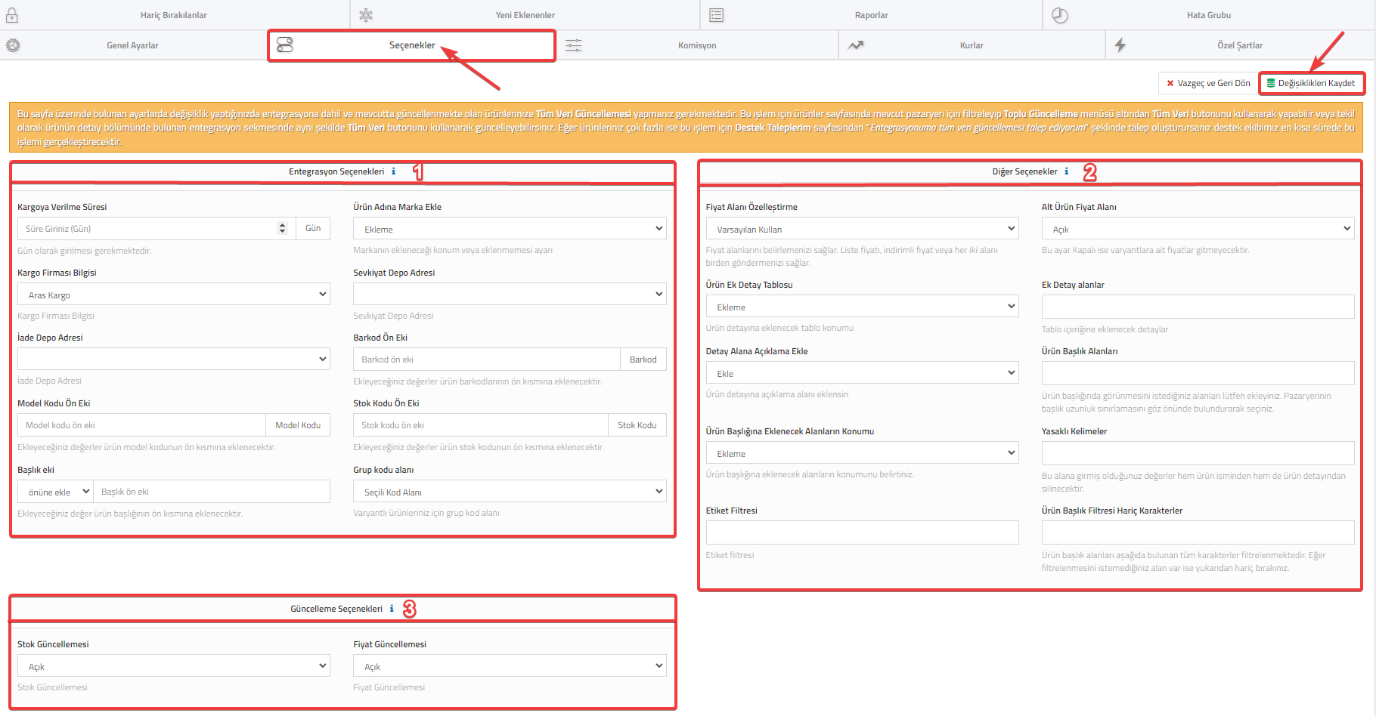Click the Ürün Başlık Alanları input
The height and width of the screenshot is (716, 1376).
pyautogui.click(x=1198, y=373)
